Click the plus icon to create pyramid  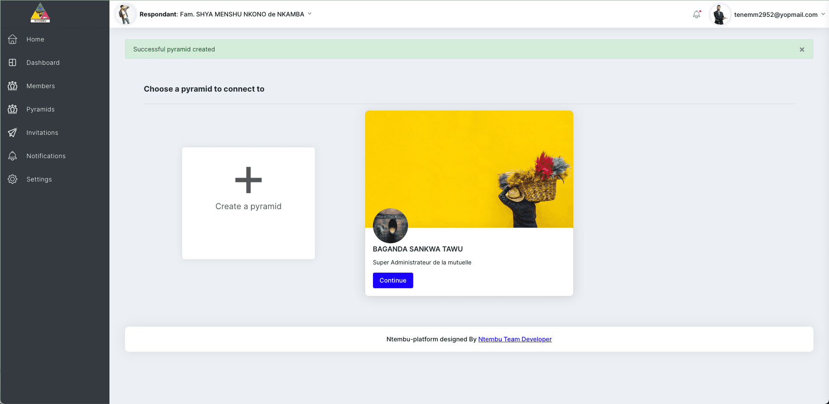[x=248, y=180]
